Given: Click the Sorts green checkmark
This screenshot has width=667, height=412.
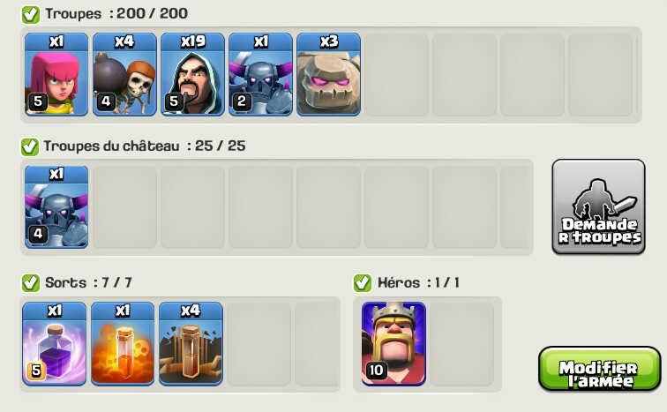Looking at the screenshot, I should [x=31, y=282].
